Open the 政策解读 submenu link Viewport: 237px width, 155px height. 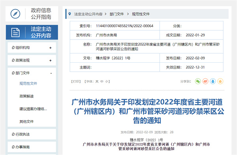26,96
